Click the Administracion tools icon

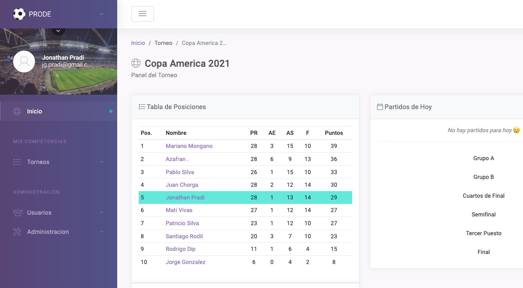point(17,232)
